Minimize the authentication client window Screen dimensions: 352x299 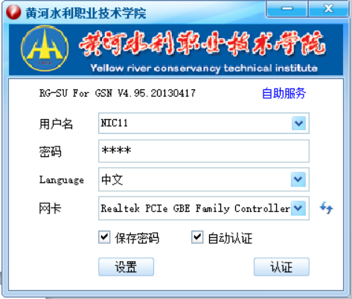[287, 9]
